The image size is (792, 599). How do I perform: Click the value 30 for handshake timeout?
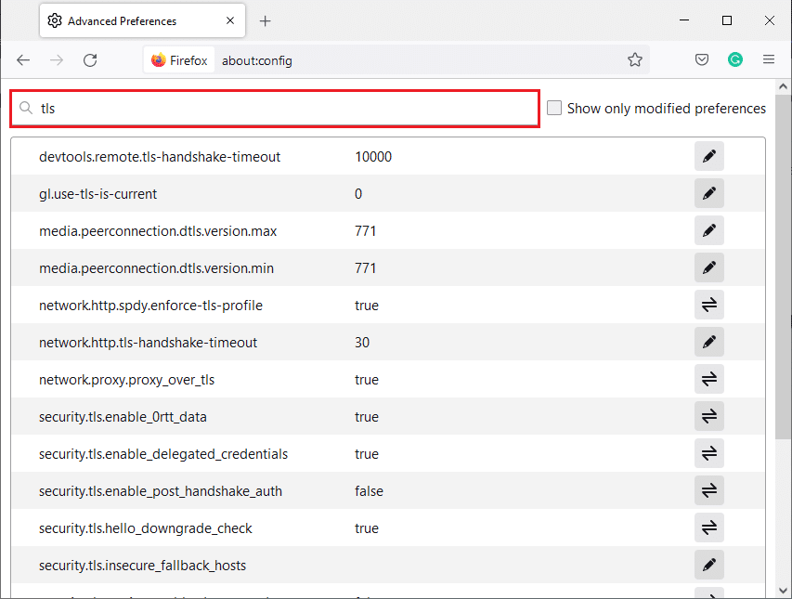(362, 343)
